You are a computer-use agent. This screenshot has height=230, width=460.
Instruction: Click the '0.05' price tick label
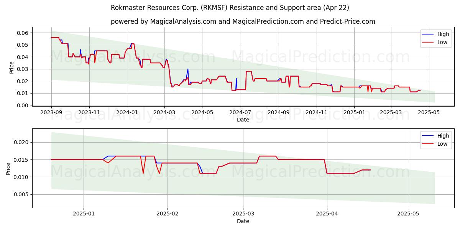[x=23, y=45]
